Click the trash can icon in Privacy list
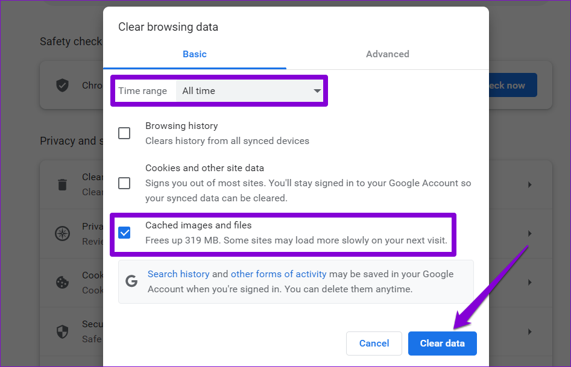 point(62,184)
